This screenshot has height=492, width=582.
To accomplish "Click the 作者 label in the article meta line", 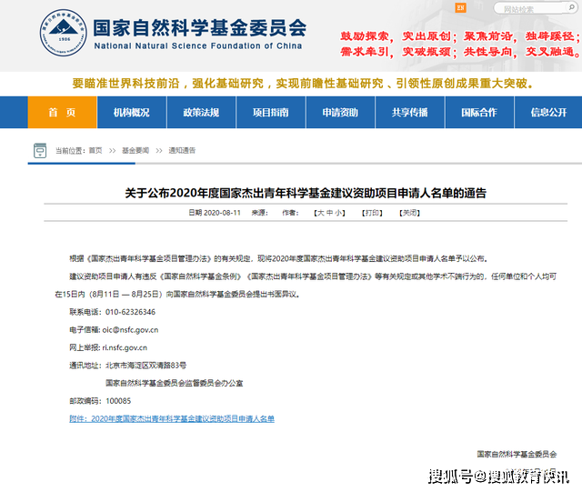I will point(290,213).
